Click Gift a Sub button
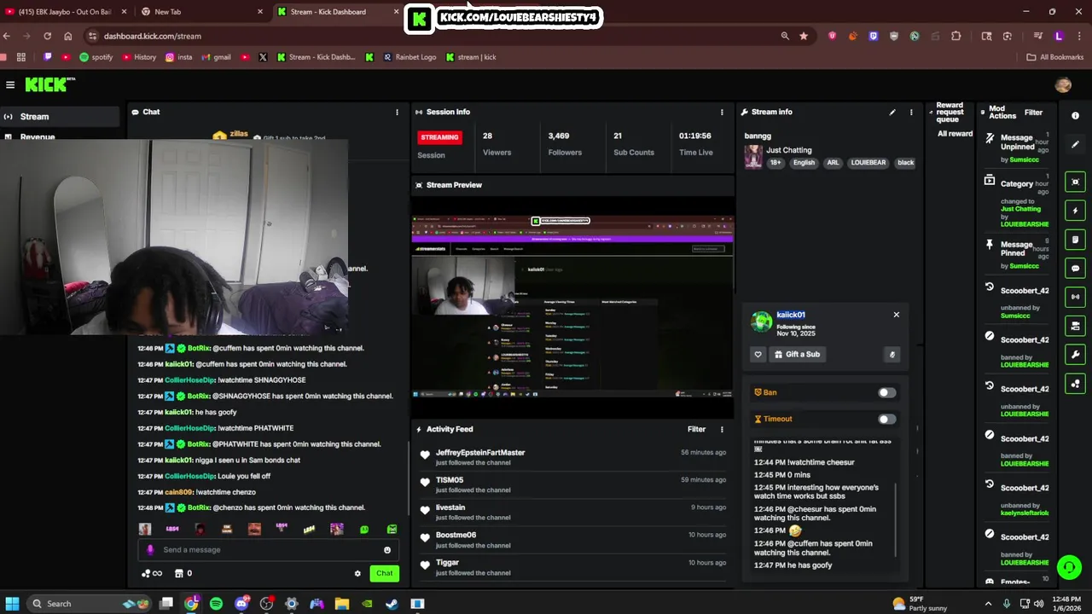The height and width of the screenshot is (614, 1092). 798,354
